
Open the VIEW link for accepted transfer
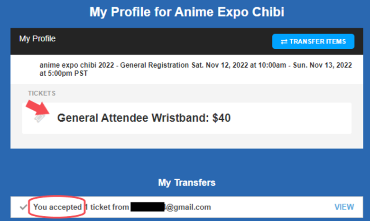click(344, 207)
